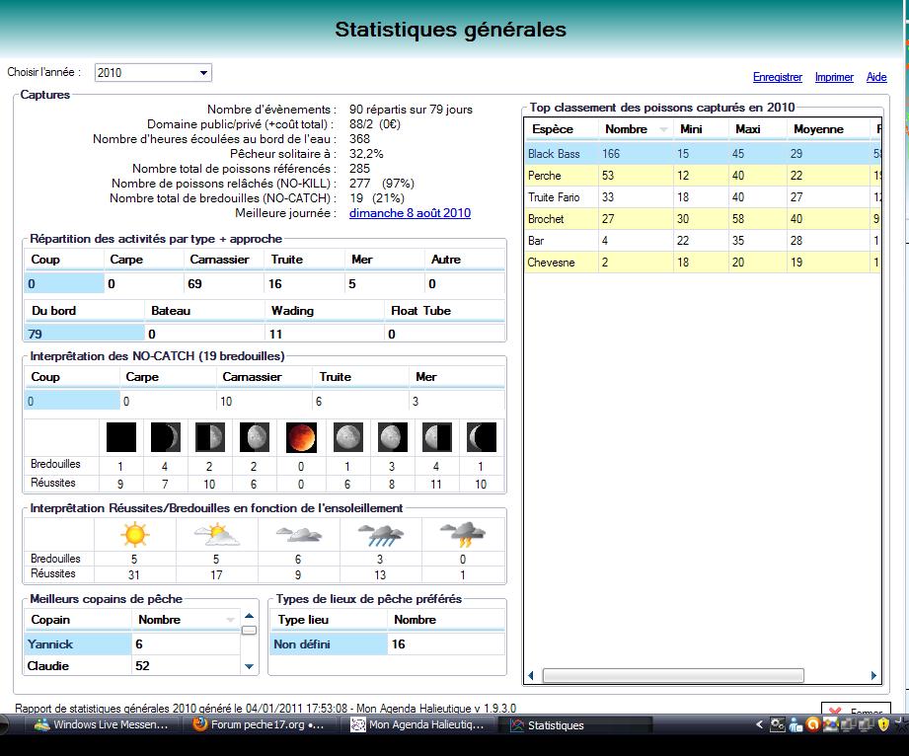Screen dimensions: 909x756
Task: Click the new moon phase icon
Action: 121,437
